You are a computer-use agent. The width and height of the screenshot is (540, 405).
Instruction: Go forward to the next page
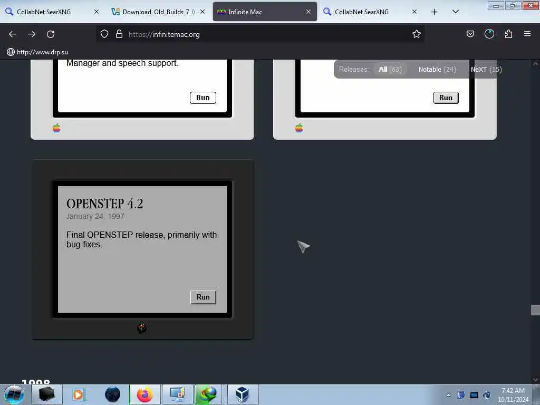[x=32, y=34]
